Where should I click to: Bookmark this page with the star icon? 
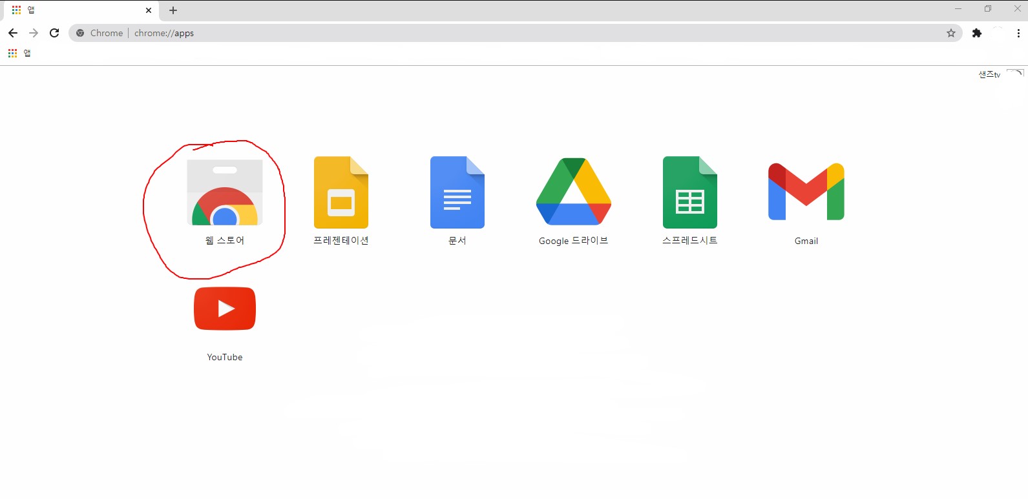point(951,33)
